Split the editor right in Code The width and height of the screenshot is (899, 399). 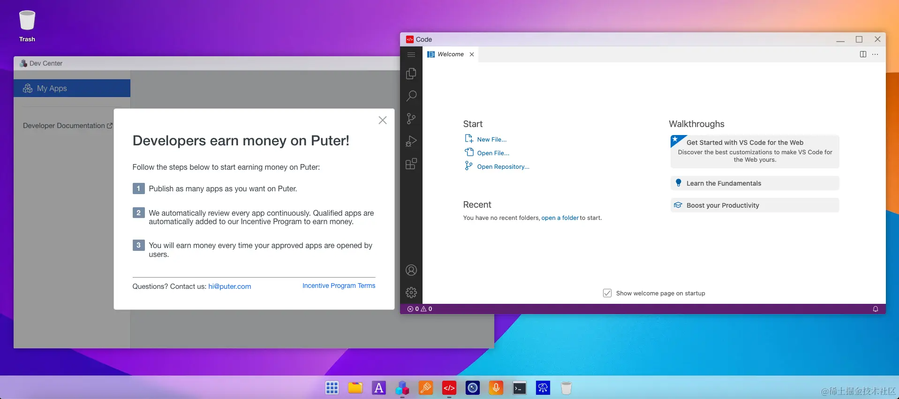(x=863, y=54)
